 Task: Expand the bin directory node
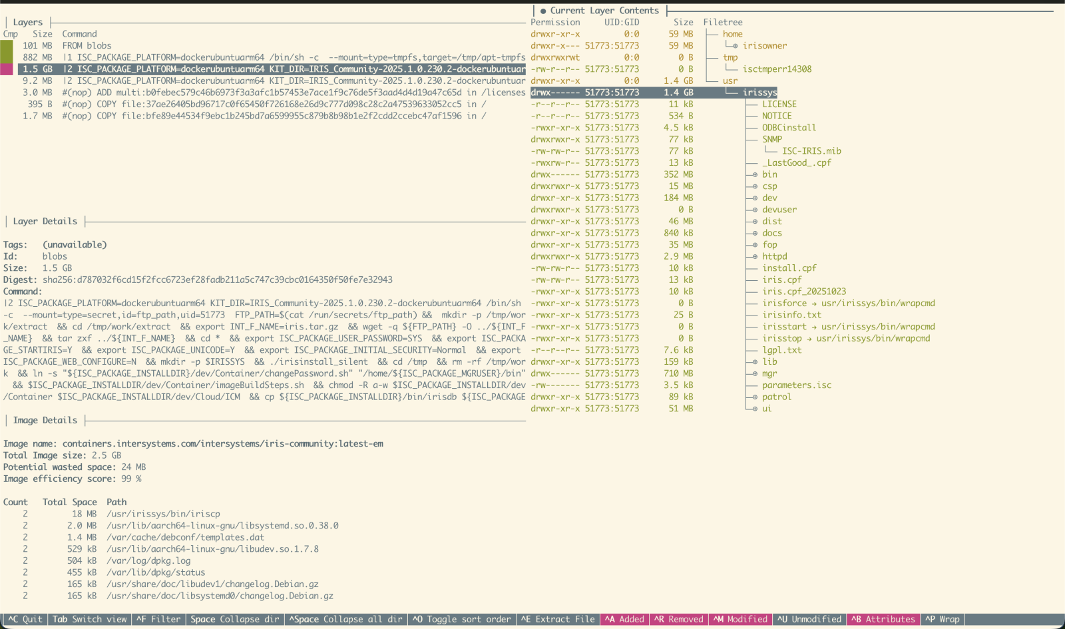pos(769,174)
